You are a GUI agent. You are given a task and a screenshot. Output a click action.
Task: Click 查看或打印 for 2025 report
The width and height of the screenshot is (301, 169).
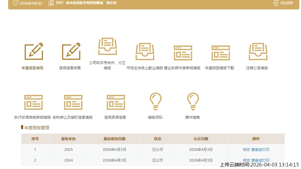260,150
